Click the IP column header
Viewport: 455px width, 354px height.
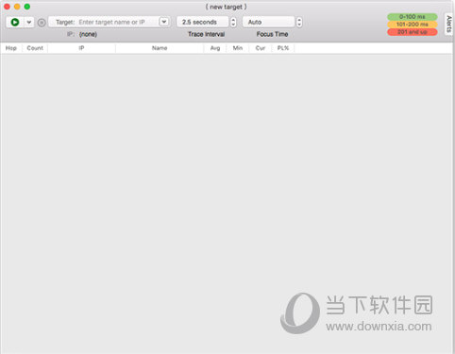point(81,48)
